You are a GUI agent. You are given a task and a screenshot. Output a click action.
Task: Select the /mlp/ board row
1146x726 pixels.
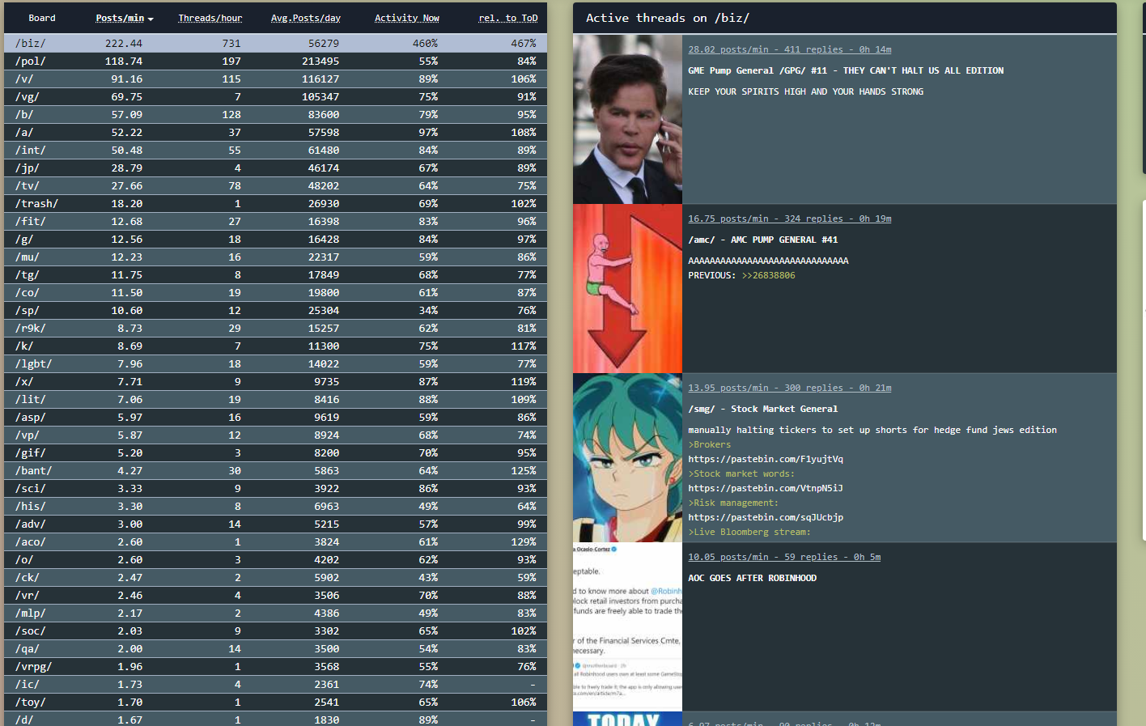click(x=275, y=613)
